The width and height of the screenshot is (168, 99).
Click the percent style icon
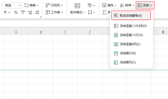click(x=16, y=12)
